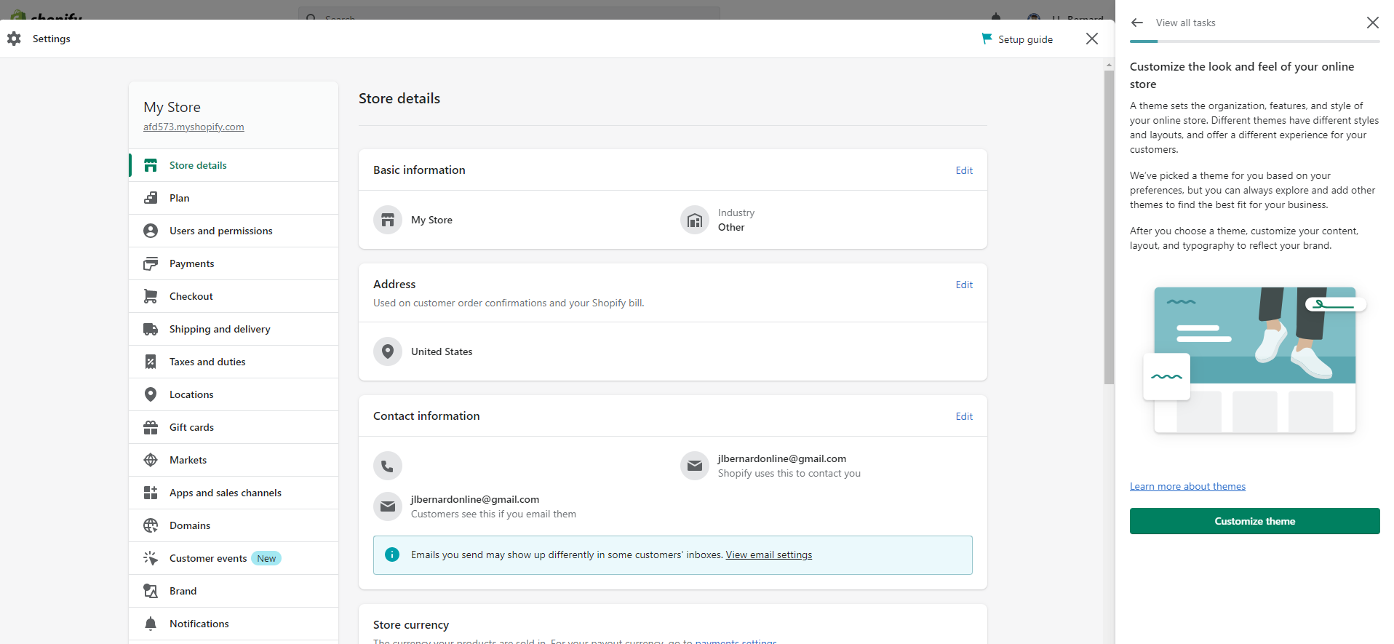Go to Checkout settings

234,296
